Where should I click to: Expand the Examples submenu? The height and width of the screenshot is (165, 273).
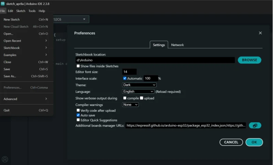[x=26, y=55]
